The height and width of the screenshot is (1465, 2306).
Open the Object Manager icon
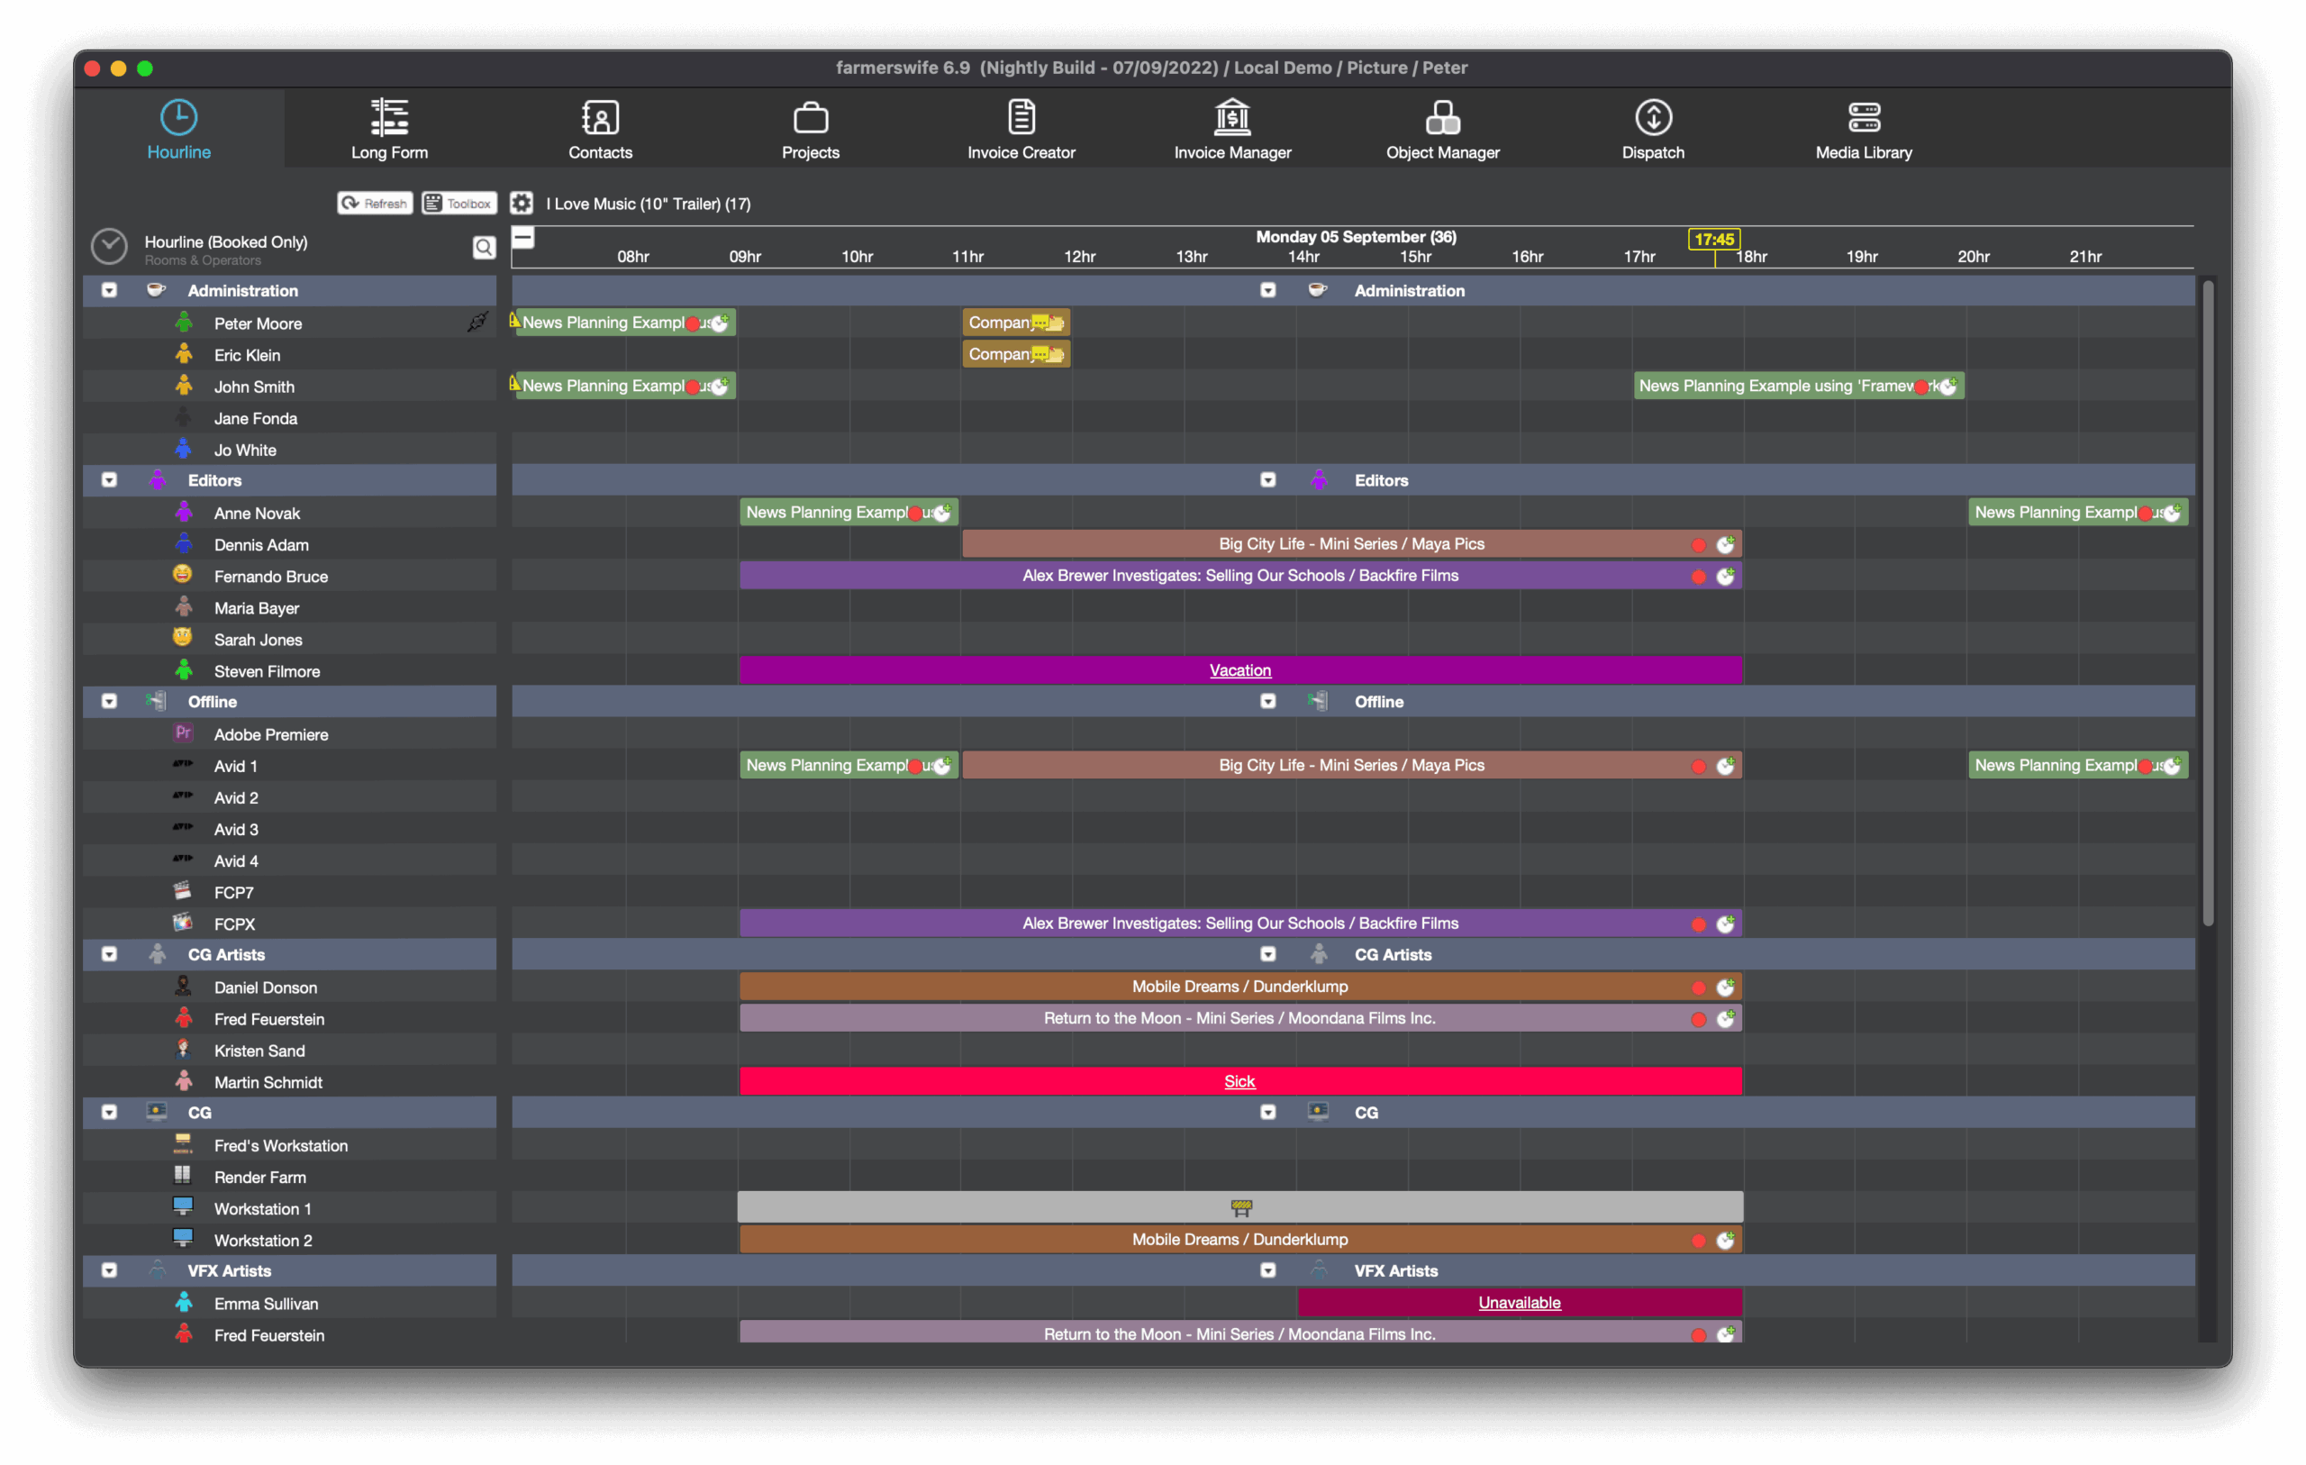pos(1442,118)
